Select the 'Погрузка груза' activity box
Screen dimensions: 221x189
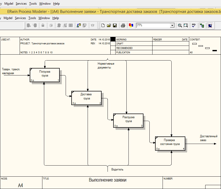(x=45, y=75)
